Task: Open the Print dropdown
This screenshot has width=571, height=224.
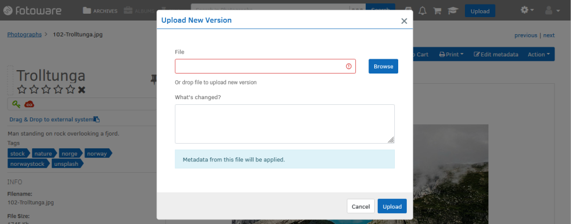Action: click(451, 54)
